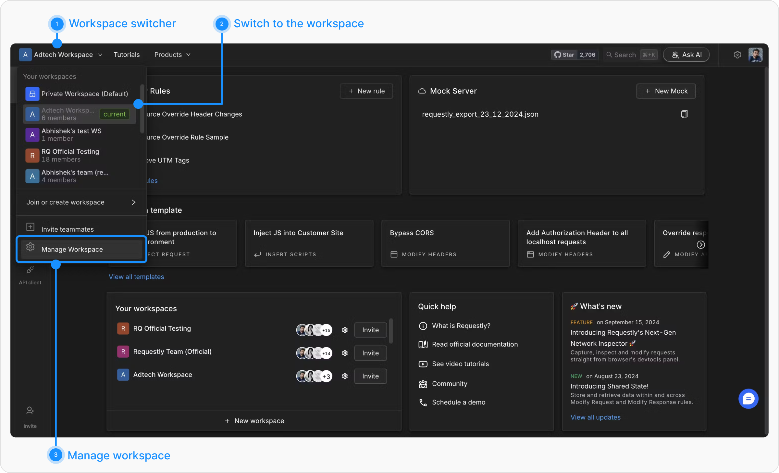Screen dimensions: 779x473
Task: Open settings gear for Adtech Workspace row
Action: coord(345,376)
